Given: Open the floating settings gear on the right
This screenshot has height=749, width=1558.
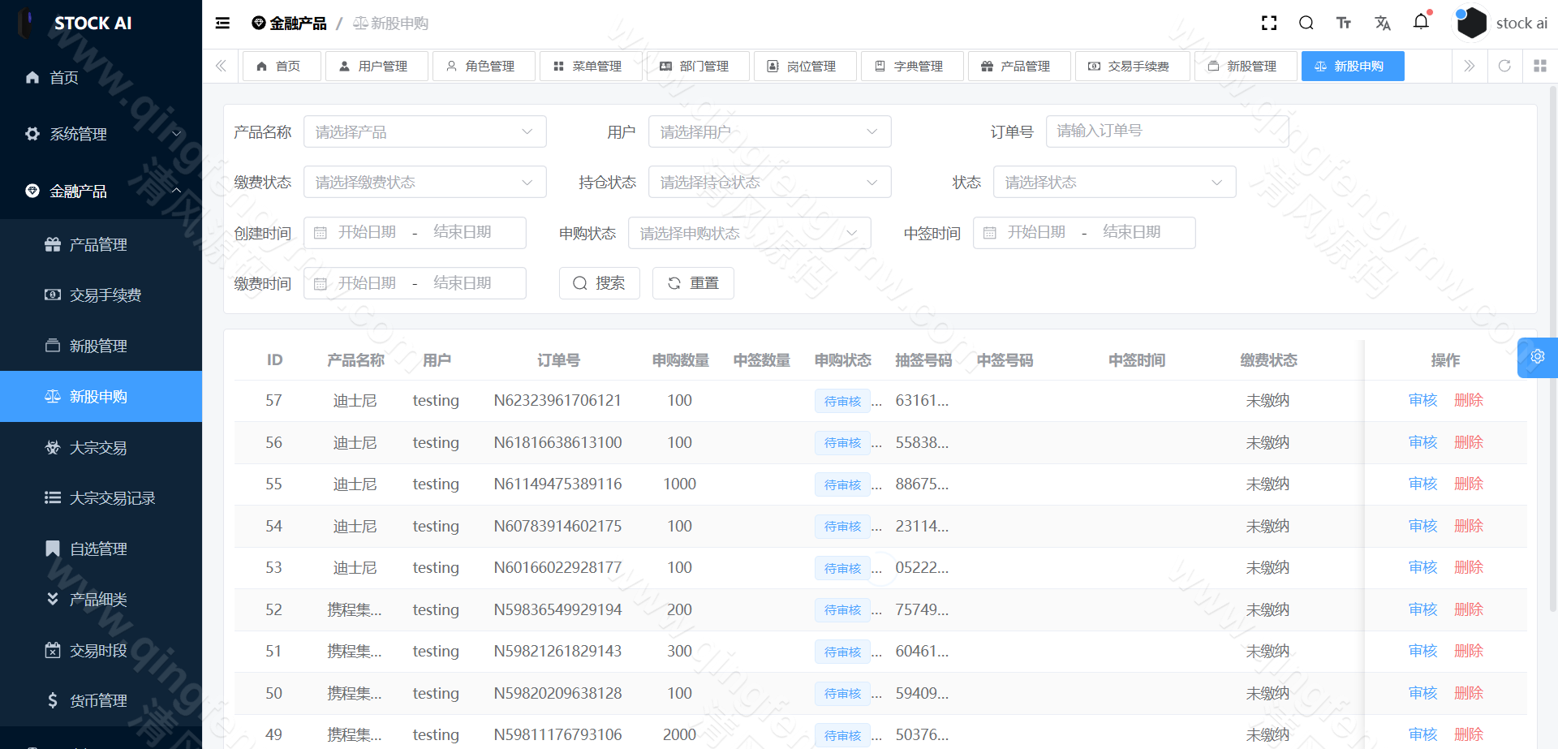Looking at the screenshot, I should coord(1537,357).
